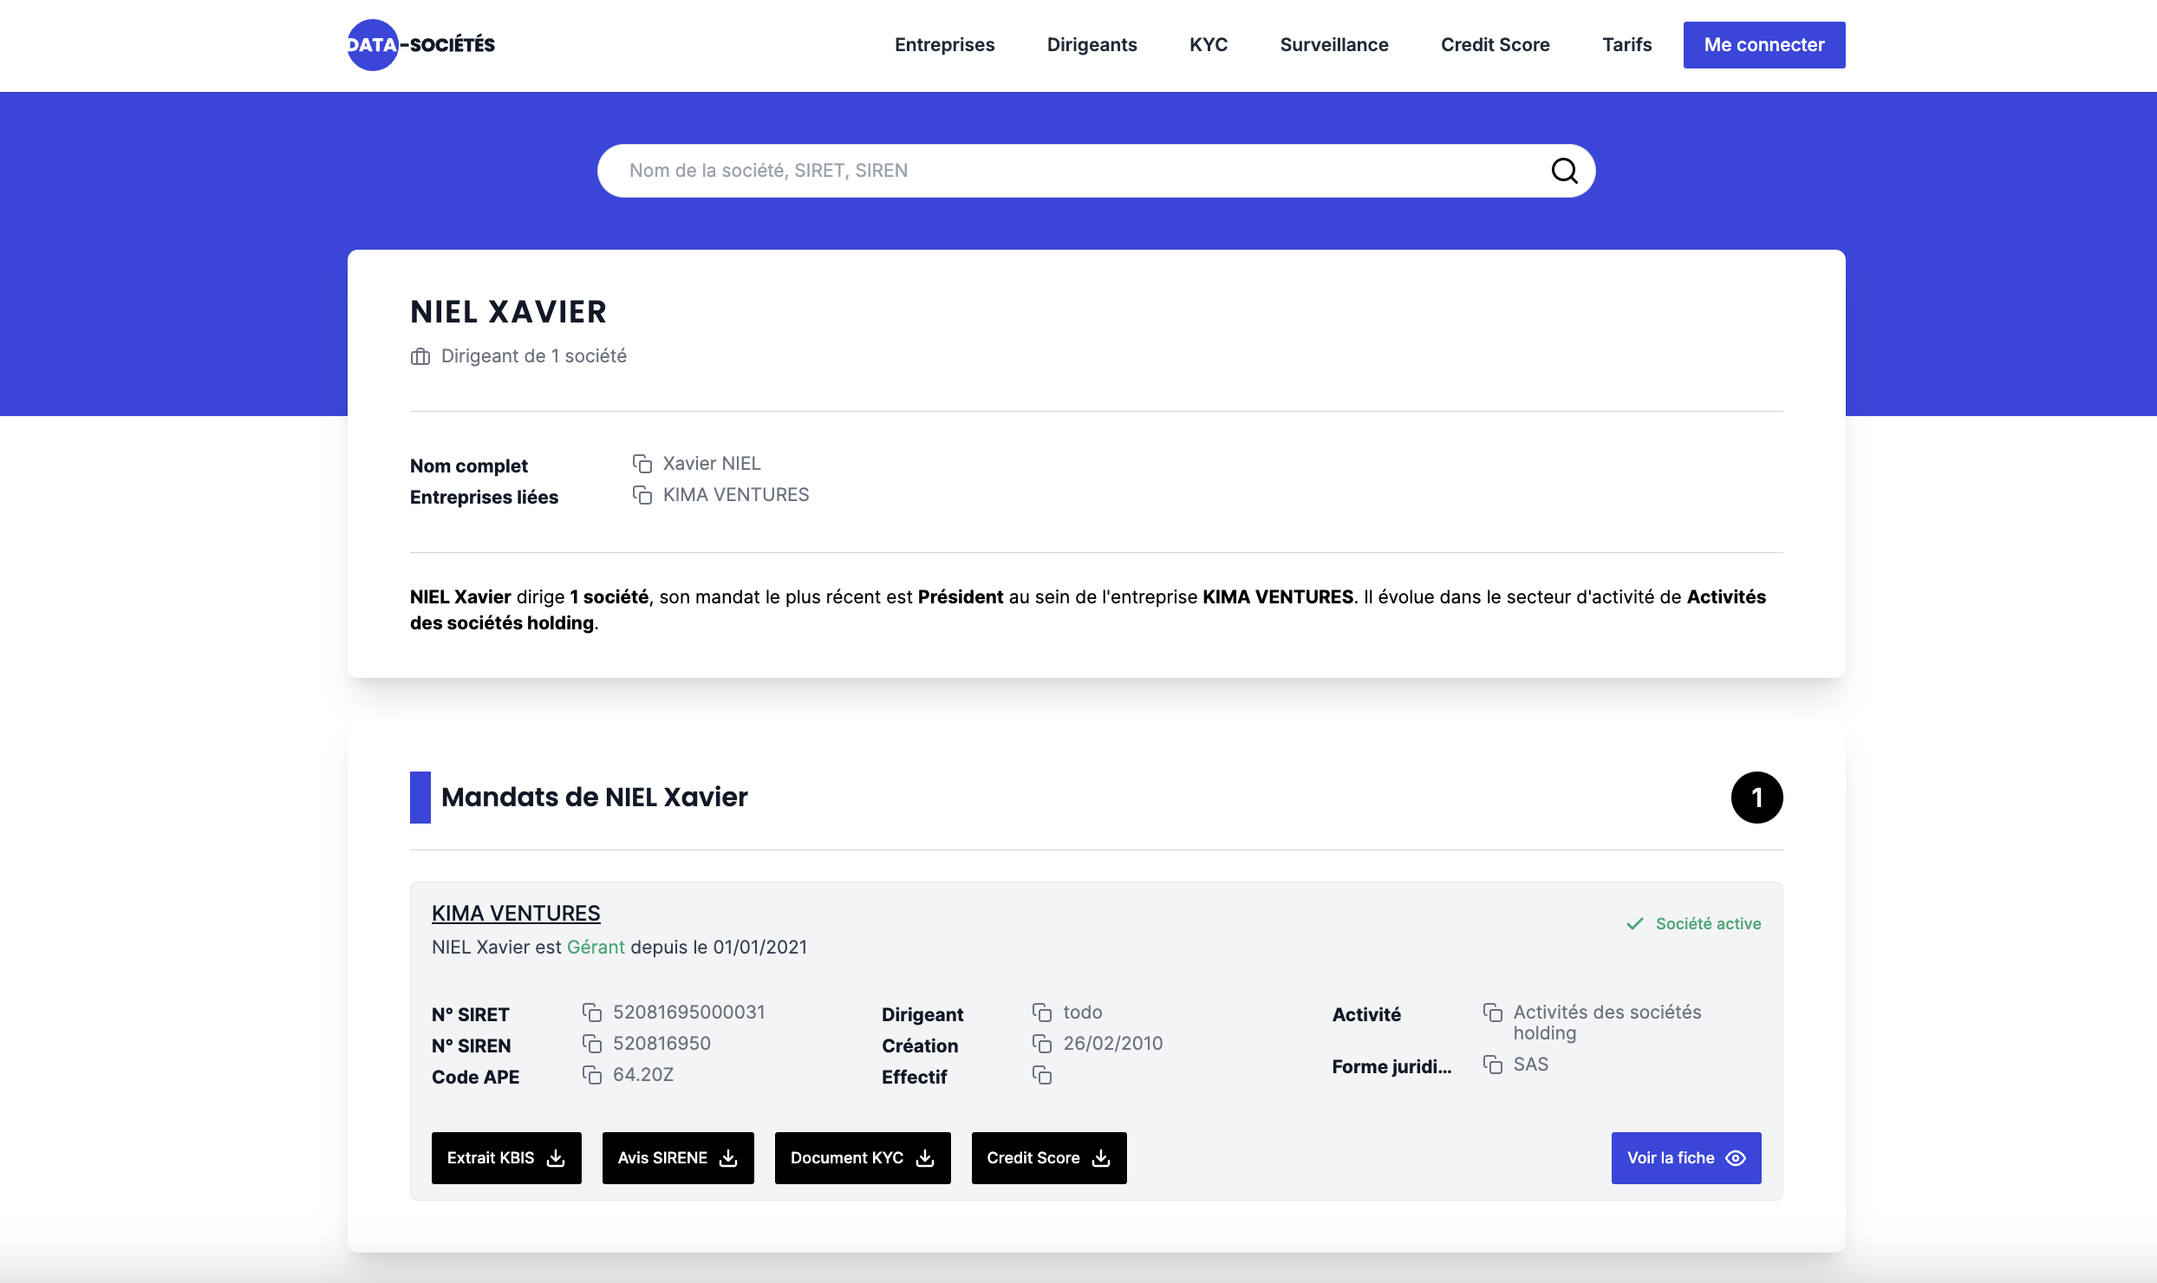Click the Entreprises liées label
This screenshot has height=1283, width=2157.
pyautogui.click(x=484, y=498)
